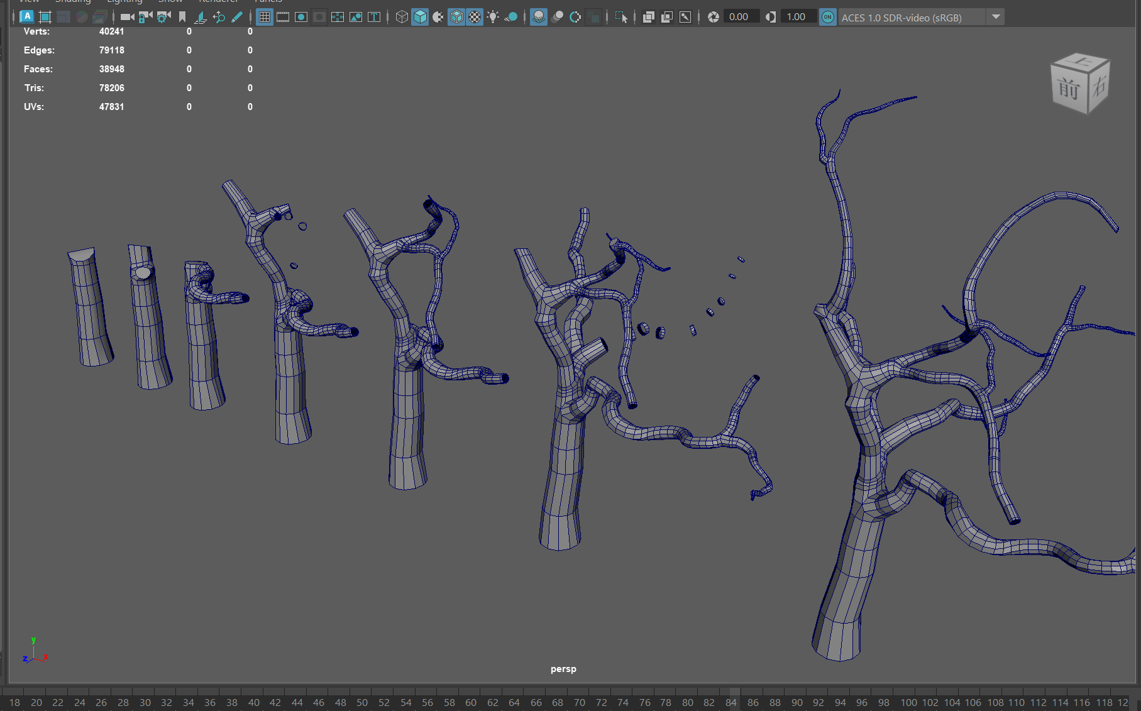Click the gamma value field showing 1.00

click(x=796, y=17)
